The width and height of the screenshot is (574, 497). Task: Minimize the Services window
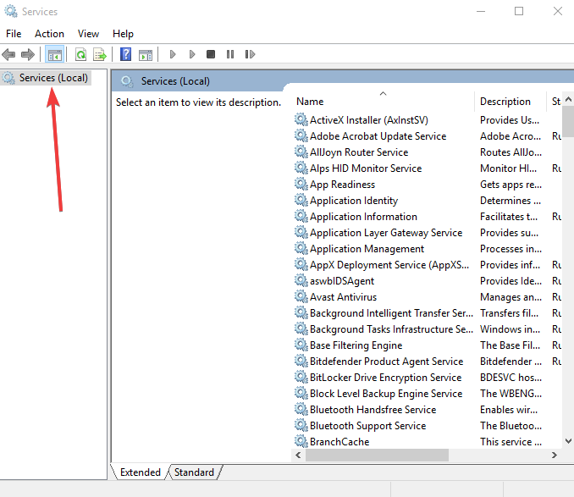(x=481, y=11)
